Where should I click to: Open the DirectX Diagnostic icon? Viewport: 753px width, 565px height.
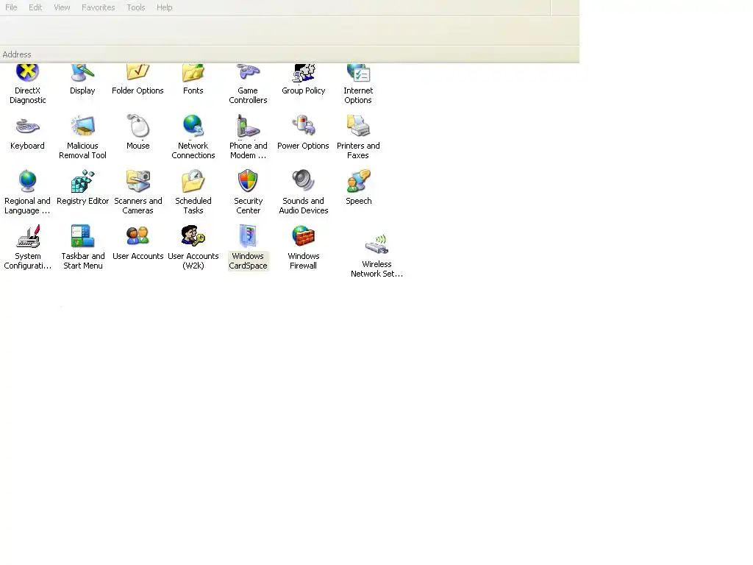[x=27, y=73]
